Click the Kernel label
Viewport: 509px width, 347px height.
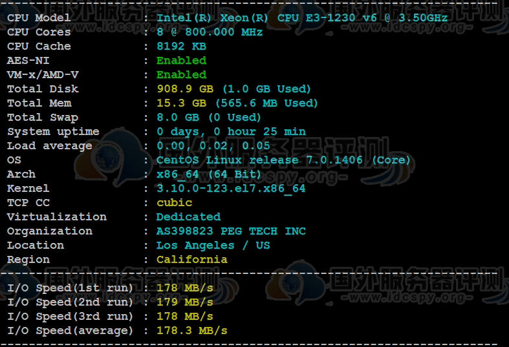click(x=28, y=189)
